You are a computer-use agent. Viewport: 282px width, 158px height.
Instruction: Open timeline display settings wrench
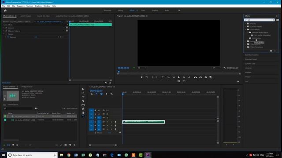[111, 94]
